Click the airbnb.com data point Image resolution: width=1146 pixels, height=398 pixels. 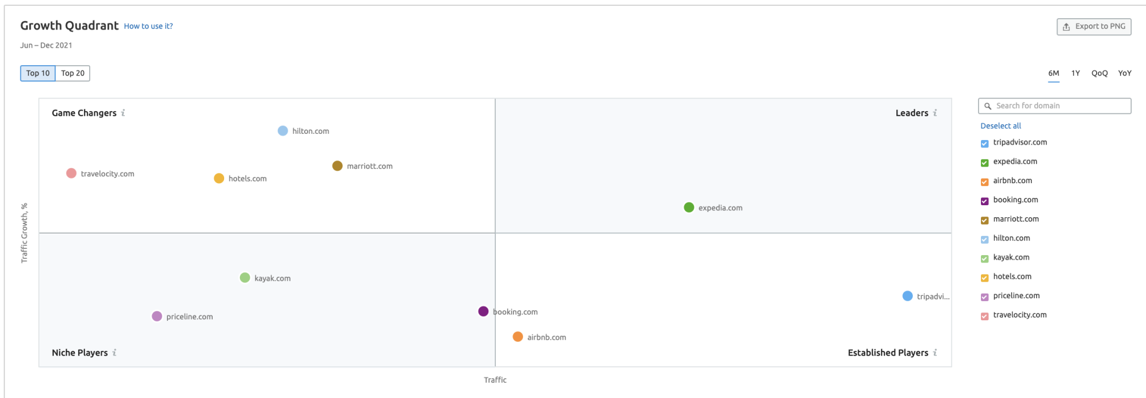pyautogui.click(x=518, y=337)
